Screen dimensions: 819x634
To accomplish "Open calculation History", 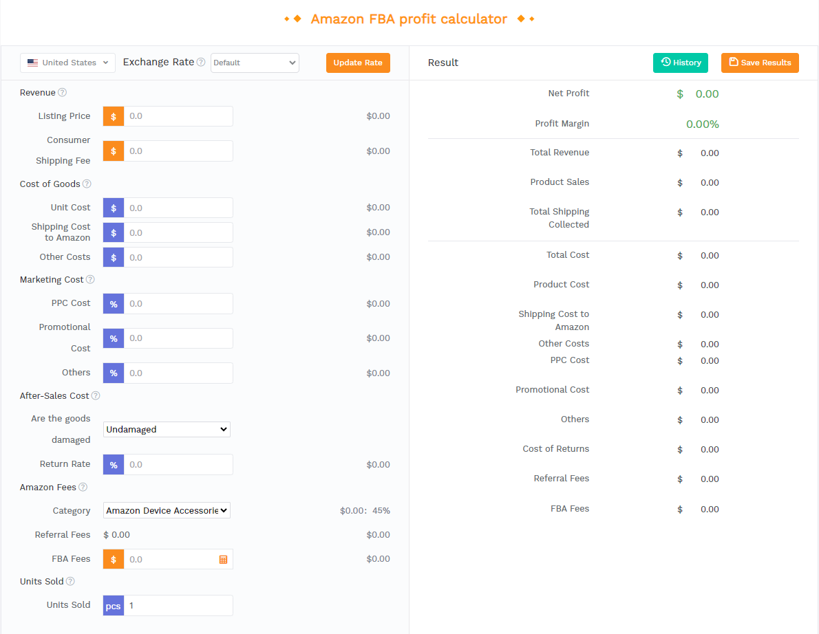I will (680, 63).
